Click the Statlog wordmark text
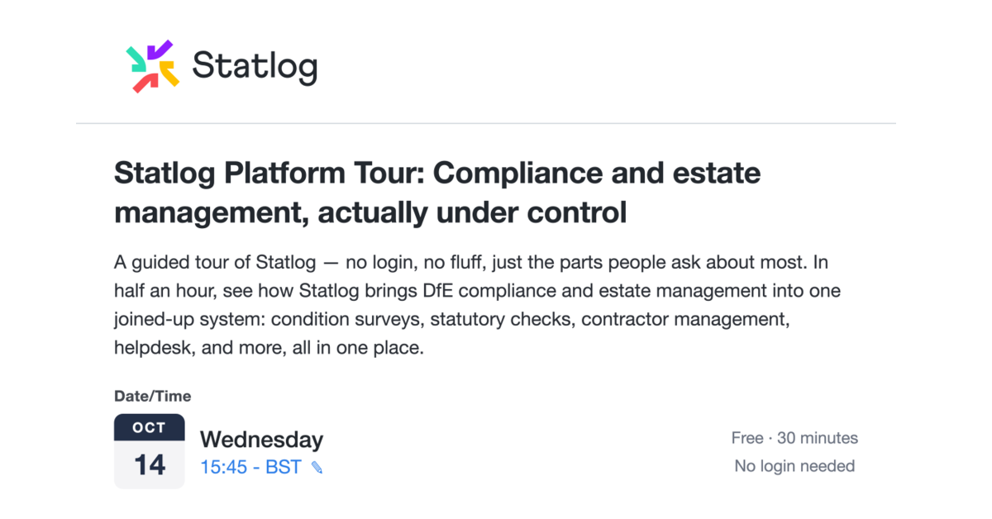The image size is (992, 519). tap(255, 66)
